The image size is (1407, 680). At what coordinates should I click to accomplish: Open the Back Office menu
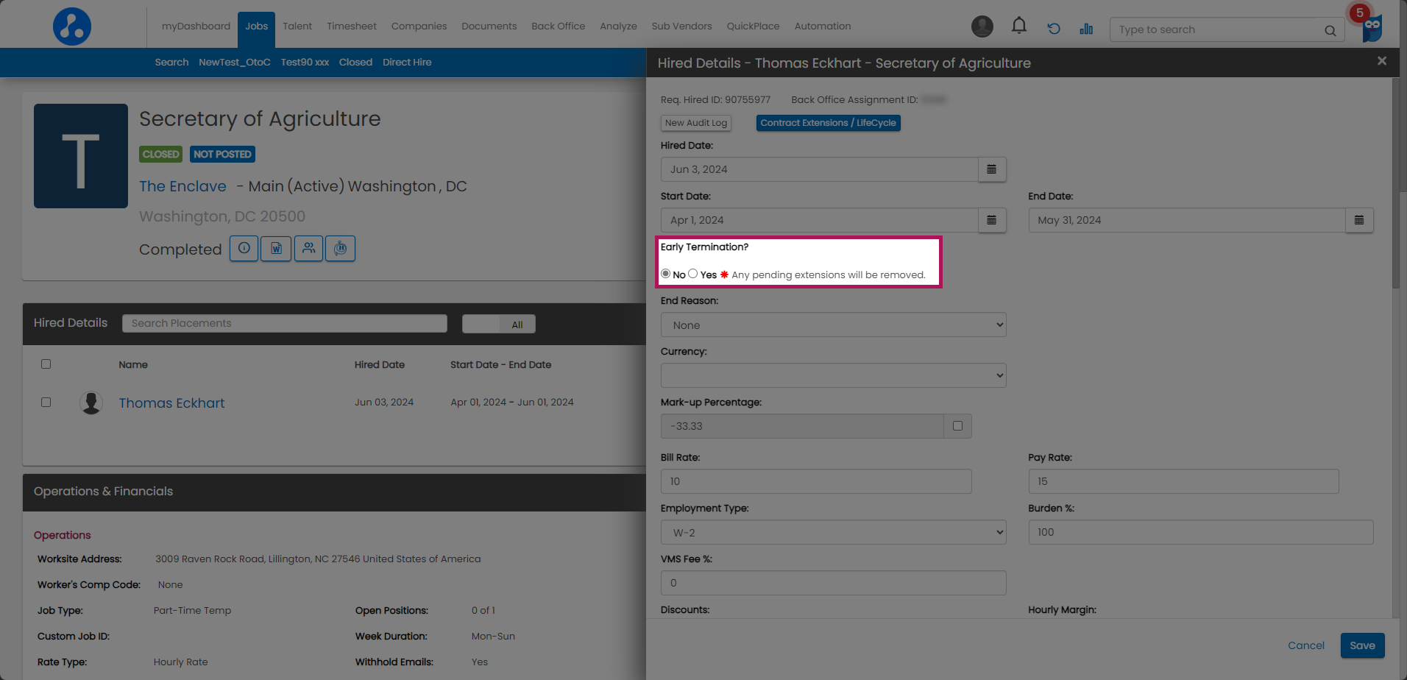558,26
